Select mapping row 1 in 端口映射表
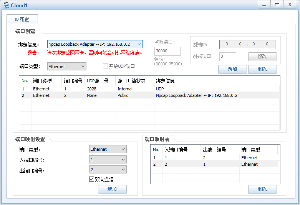Image resolution: width=300 pixels, height=205 pixels. tap(214, 158)
